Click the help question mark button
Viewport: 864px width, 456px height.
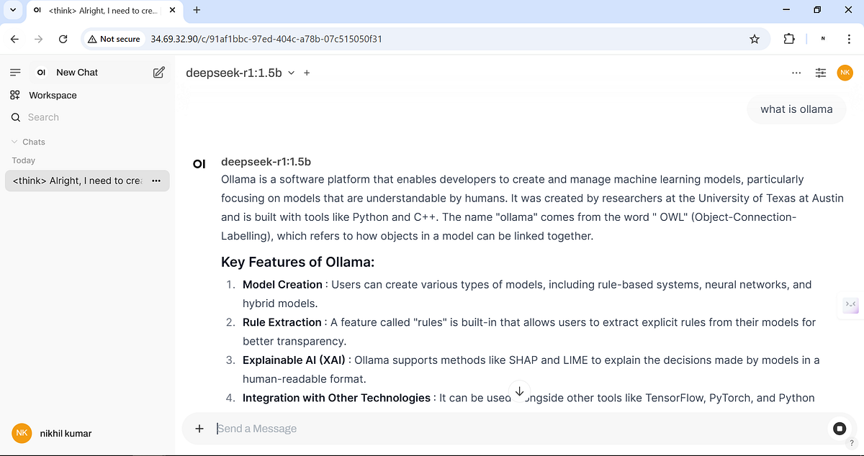tap(851, 443)
